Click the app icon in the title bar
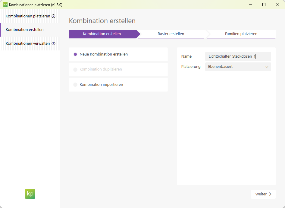 coord(5,5)
